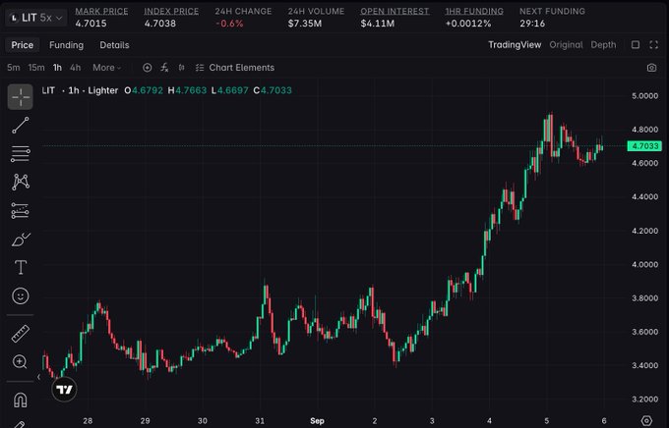Switch to Depth chart view
Screen dimensions: 669x428
click(603, 45)
